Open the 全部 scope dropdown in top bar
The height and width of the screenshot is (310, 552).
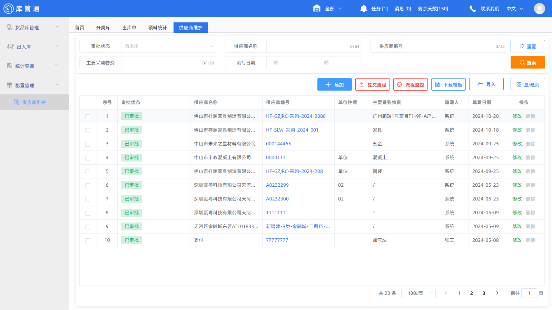coord(331,9)
